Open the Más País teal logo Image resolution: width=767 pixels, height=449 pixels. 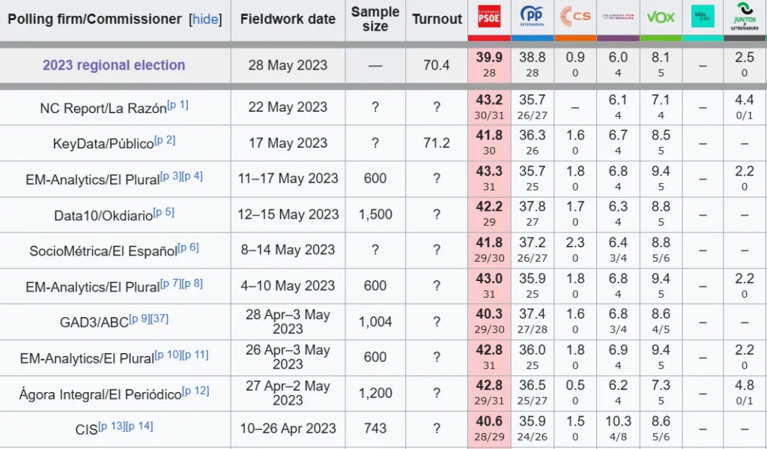703,16
